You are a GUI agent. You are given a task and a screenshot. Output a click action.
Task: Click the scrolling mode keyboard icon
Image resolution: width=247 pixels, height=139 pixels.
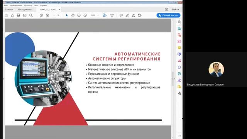click(112, 15)
